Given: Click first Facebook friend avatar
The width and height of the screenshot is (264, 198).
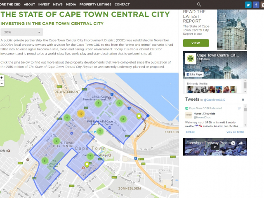Looking at the screenshot, I should click(190, 90).
